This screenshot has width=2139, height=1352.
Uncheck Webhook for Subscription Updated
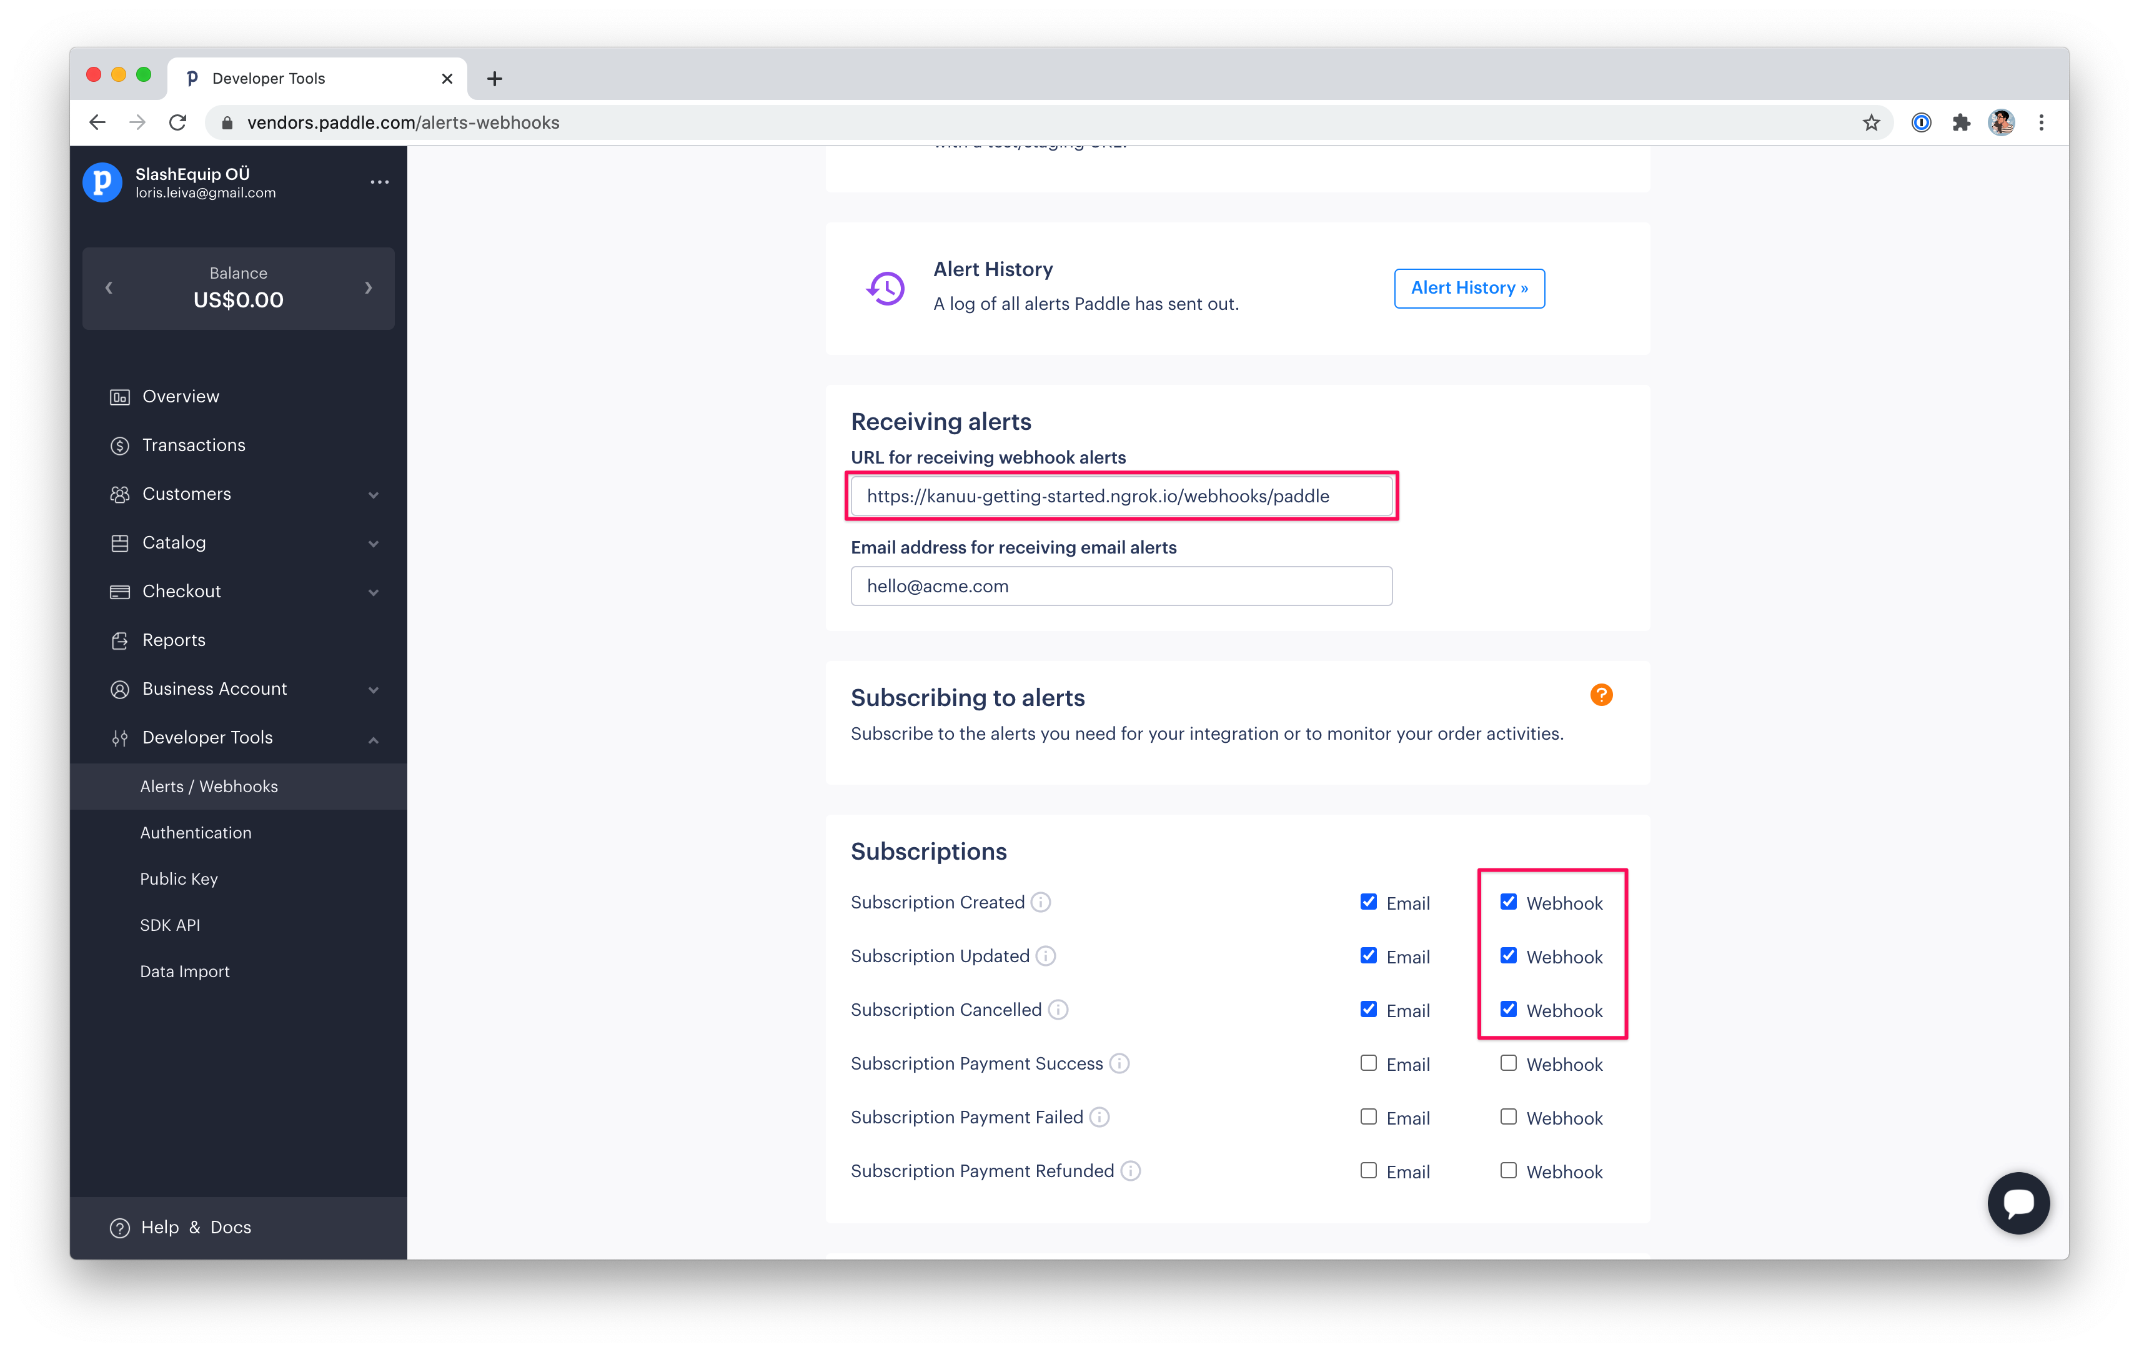click(1507, 956)
